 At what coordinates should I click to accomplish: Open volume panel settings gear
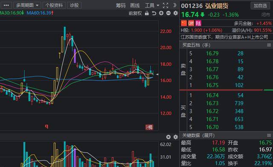(x=175, y=137)
